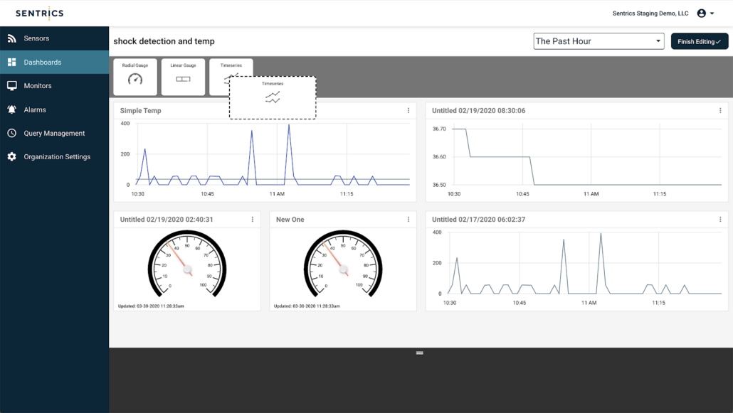Open Simple Temp widget options menu
The width and height of the screenshot is (733, 413).
tap(408, 111)
